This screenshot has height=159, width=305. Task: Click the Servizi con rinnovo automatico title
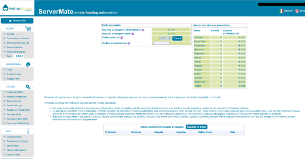tap(211, 25)
